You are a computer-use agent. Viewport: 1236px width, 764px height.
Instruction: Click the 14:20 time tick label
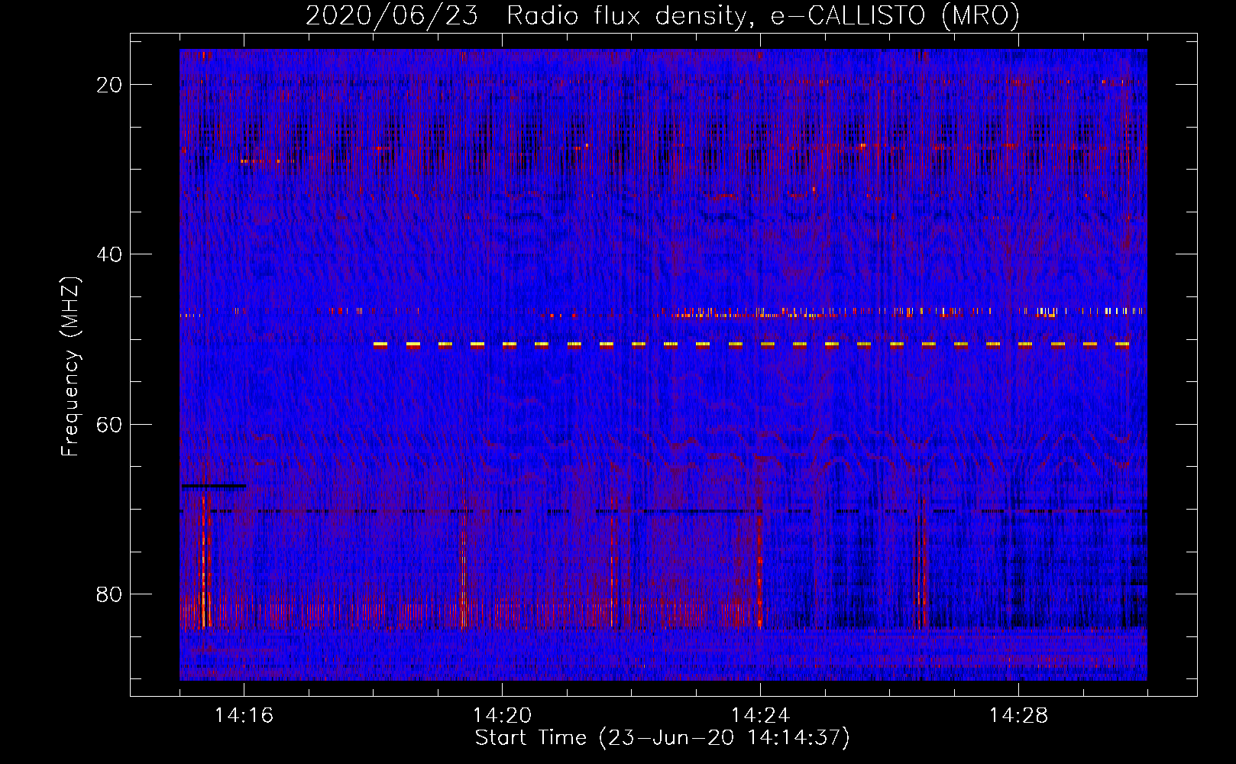point(502,715)
